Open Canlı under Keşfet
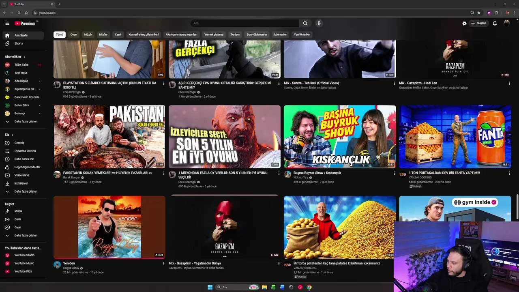This screenshot has width=519, height=292. coord(23,219)
